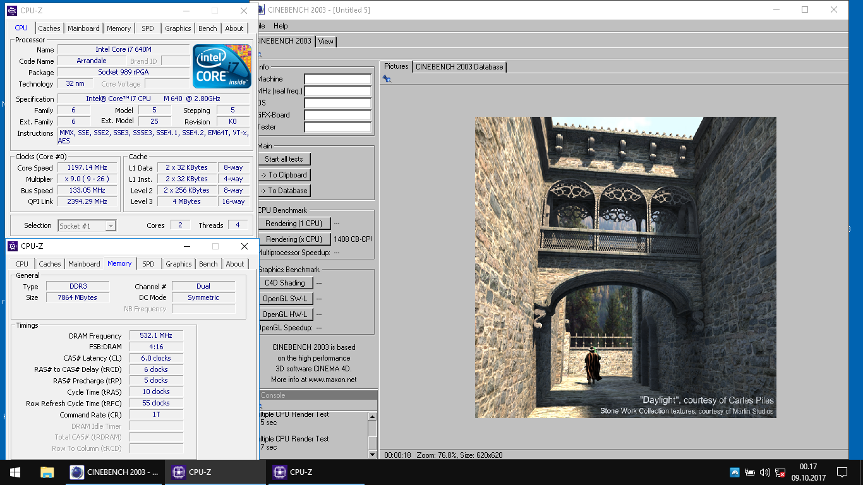Click the To Database button
This screenshot has height=485, width=863.
284,191
